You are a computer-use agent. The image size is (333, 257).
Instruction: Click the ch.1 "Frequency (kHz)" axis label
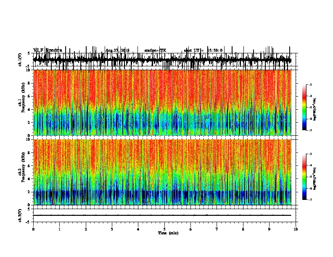coord(23,97)
